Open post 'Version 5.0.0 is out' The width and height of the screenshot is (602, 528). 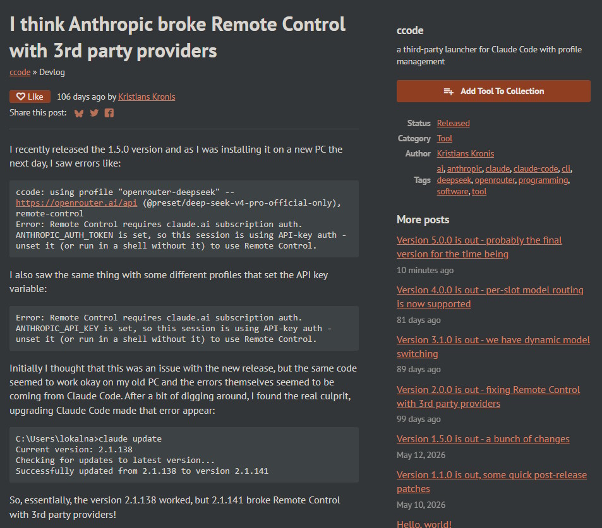479,247
